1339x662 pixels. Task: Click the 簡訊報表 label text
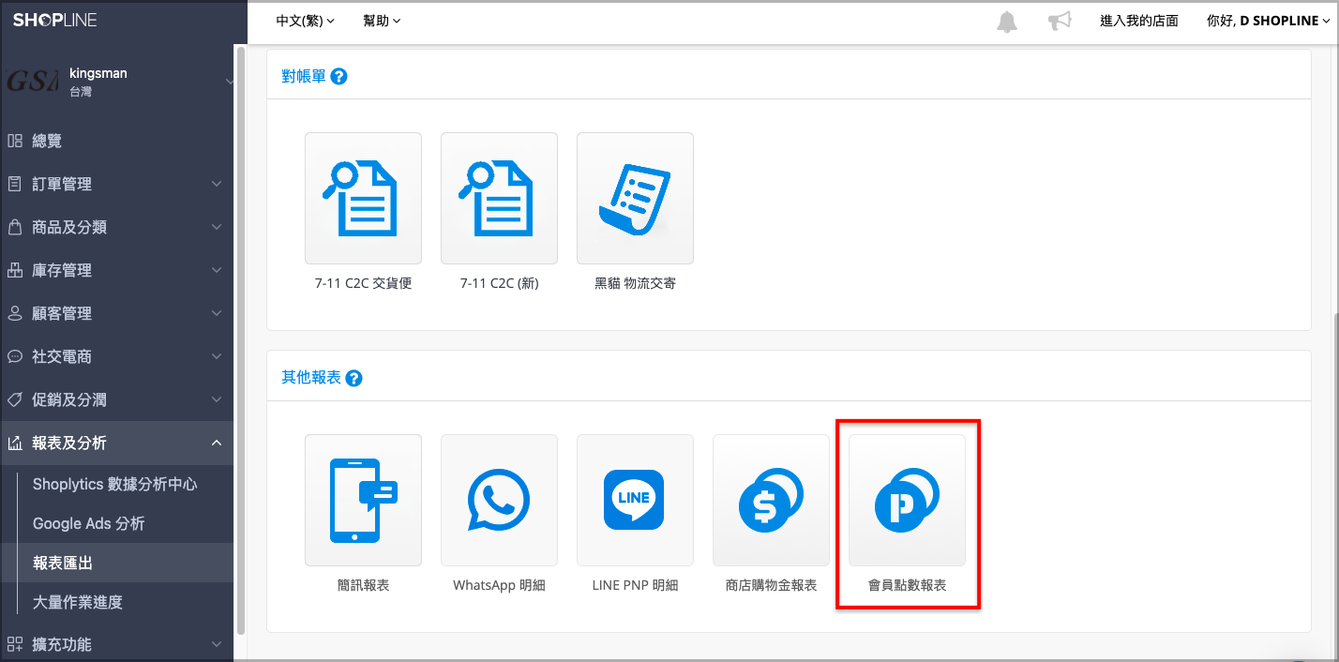(363, 585)
